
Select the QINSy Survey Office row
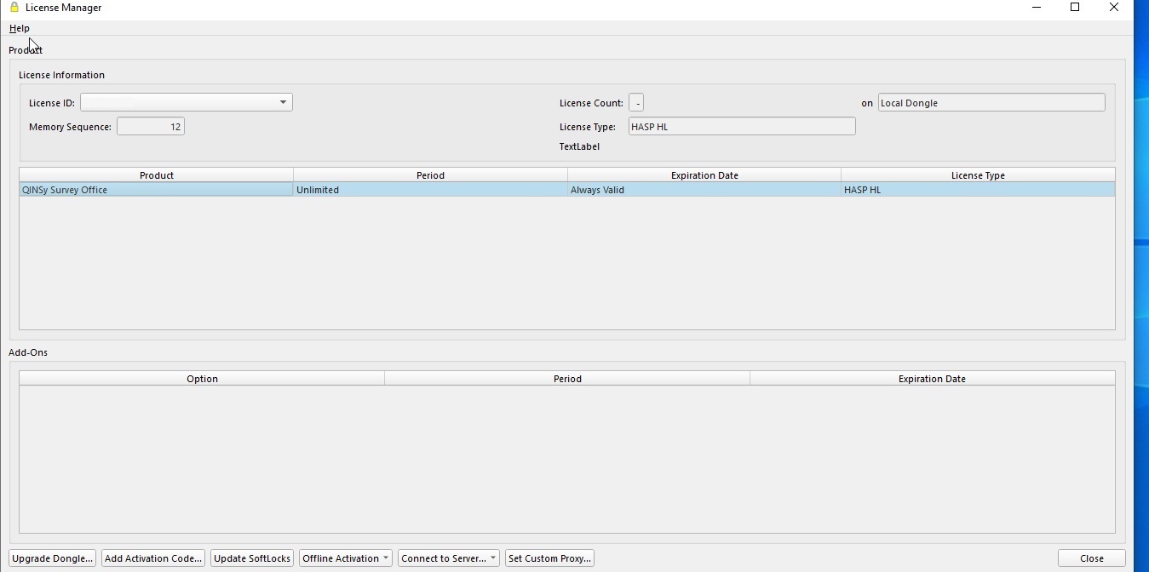[x=157, y=190]
